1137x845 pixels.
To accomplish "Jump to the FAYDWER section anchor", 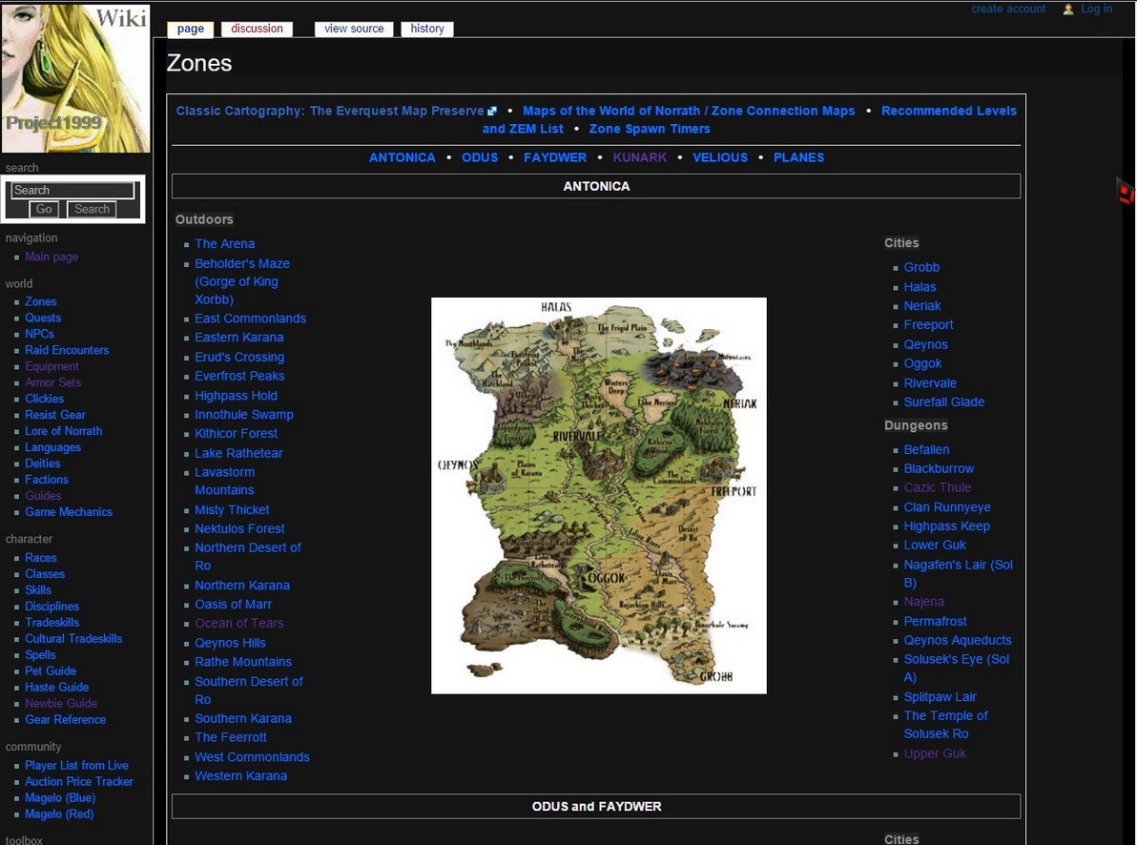I will pyautogui.click(x=555, y=157).
